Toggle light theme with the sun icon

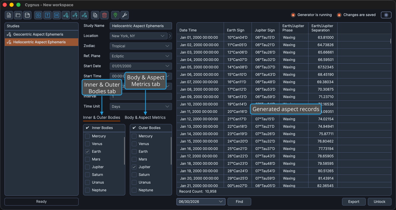click(386, 15)
